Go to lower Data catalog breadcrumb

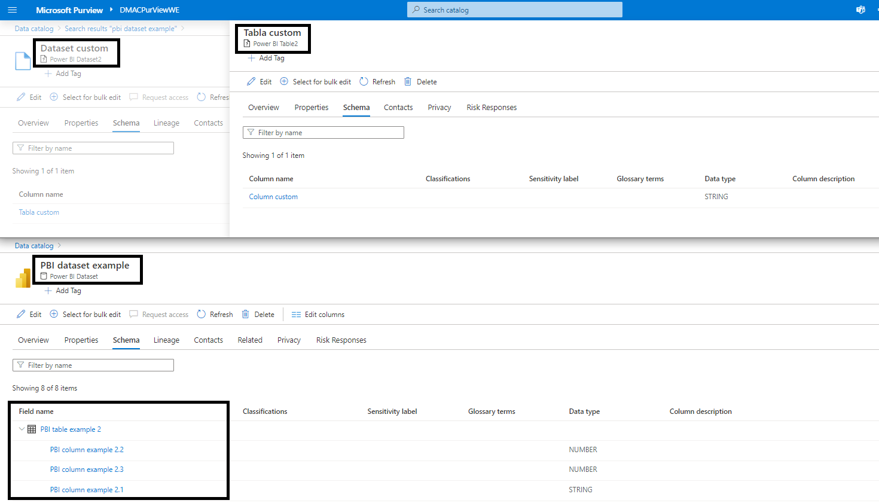(34, 246)
